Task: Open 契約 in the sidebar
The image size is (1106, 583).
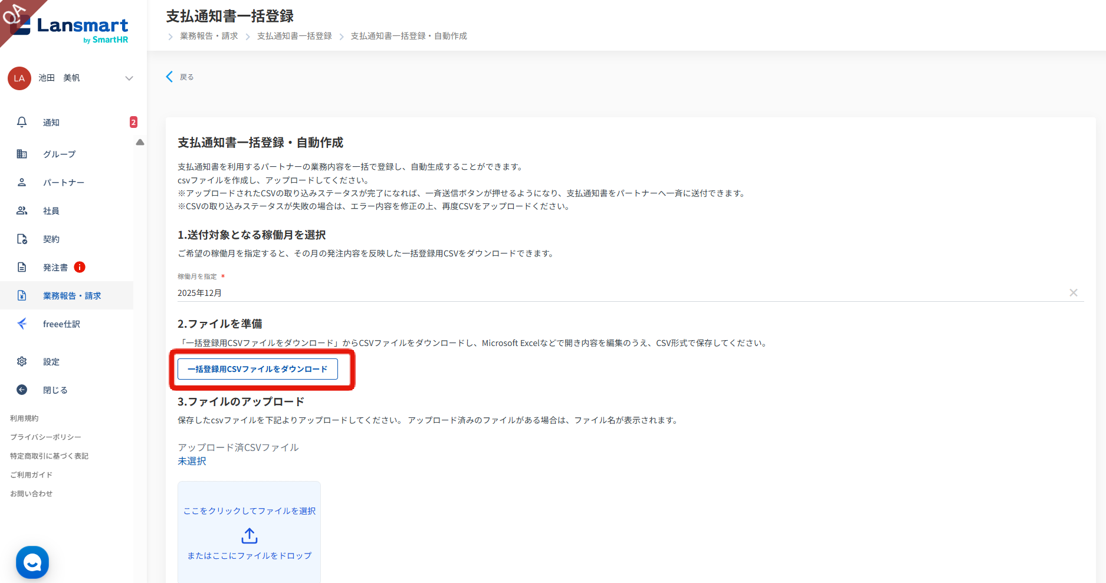Action: click(51, 239)
